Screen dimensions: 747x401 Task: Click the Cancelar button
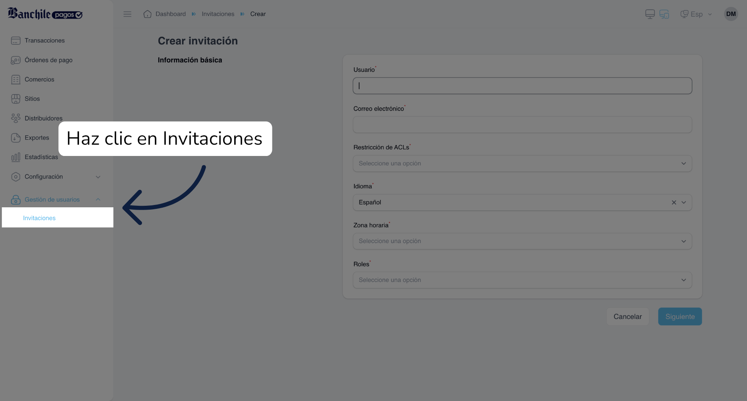click(628, 317)
